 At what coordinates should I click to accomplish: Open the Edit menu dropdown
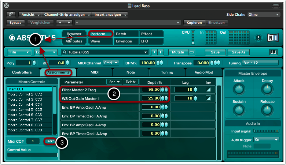click(45, 52)
